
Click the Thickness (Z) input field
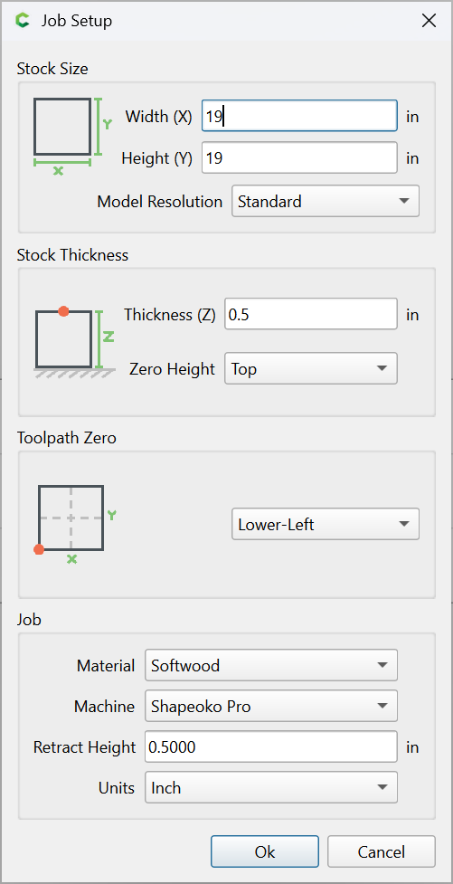[311, 314]
